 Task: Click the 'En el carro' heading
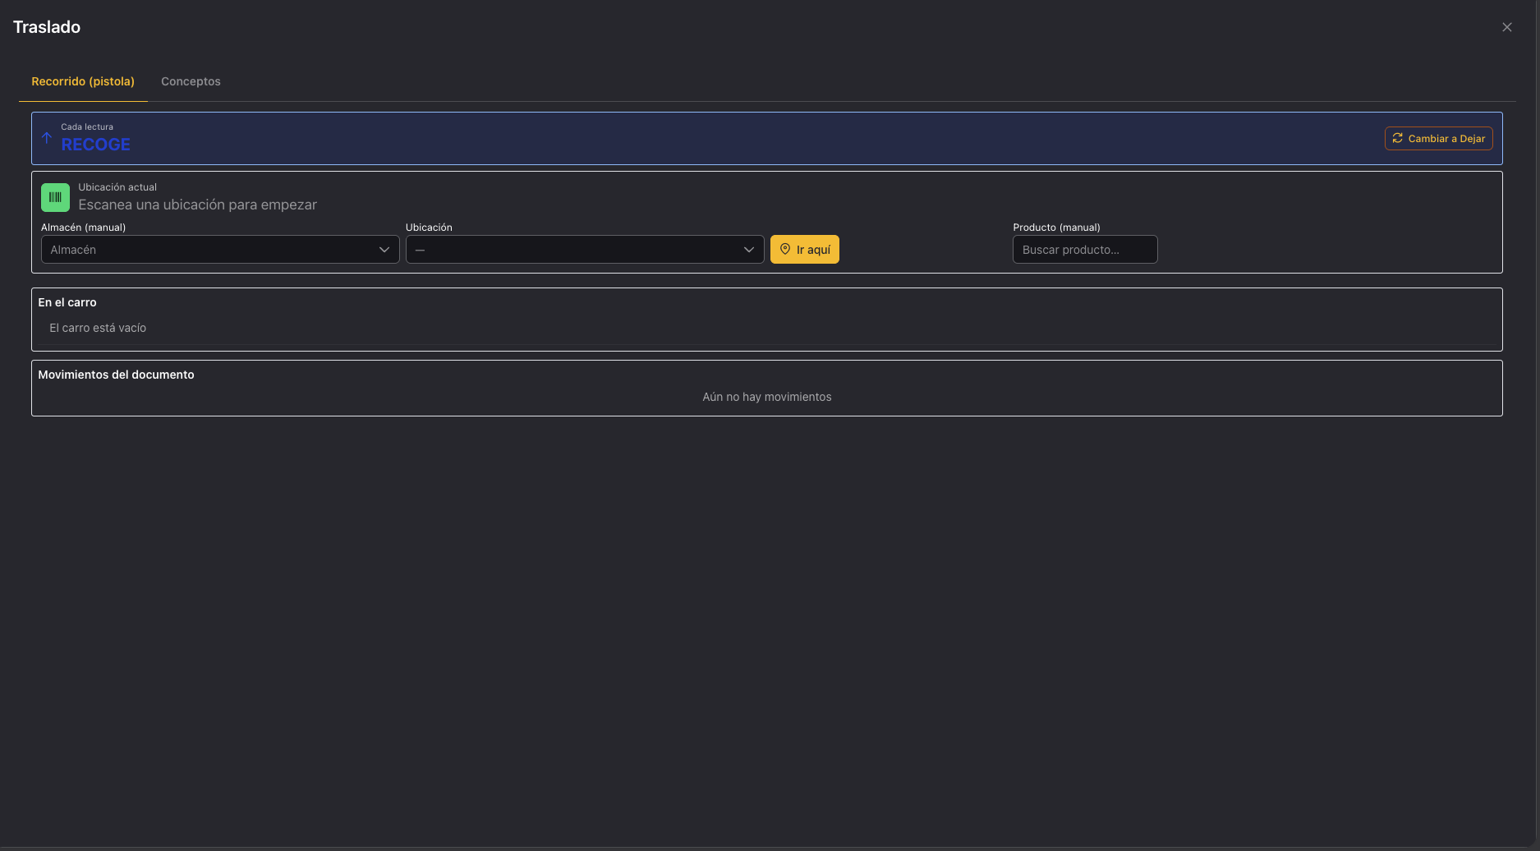pos(67,302)
